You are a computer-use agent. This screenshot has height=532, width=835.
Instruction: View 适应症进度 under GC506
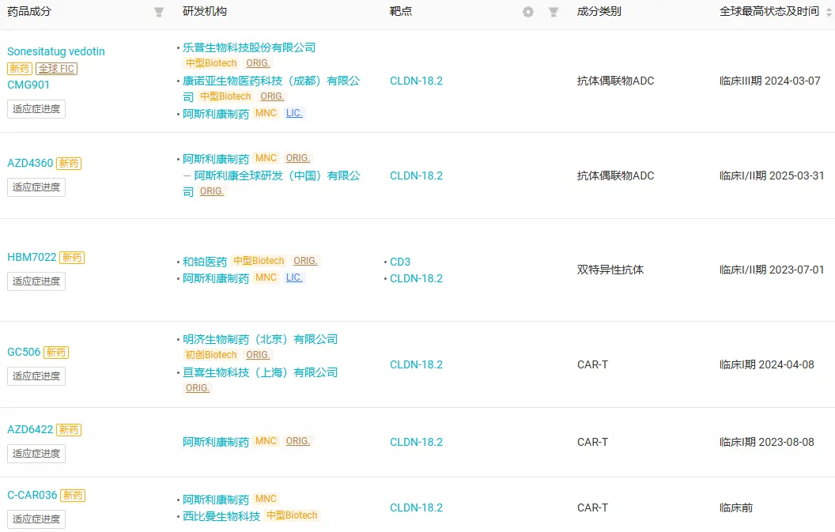click(36, 376)
